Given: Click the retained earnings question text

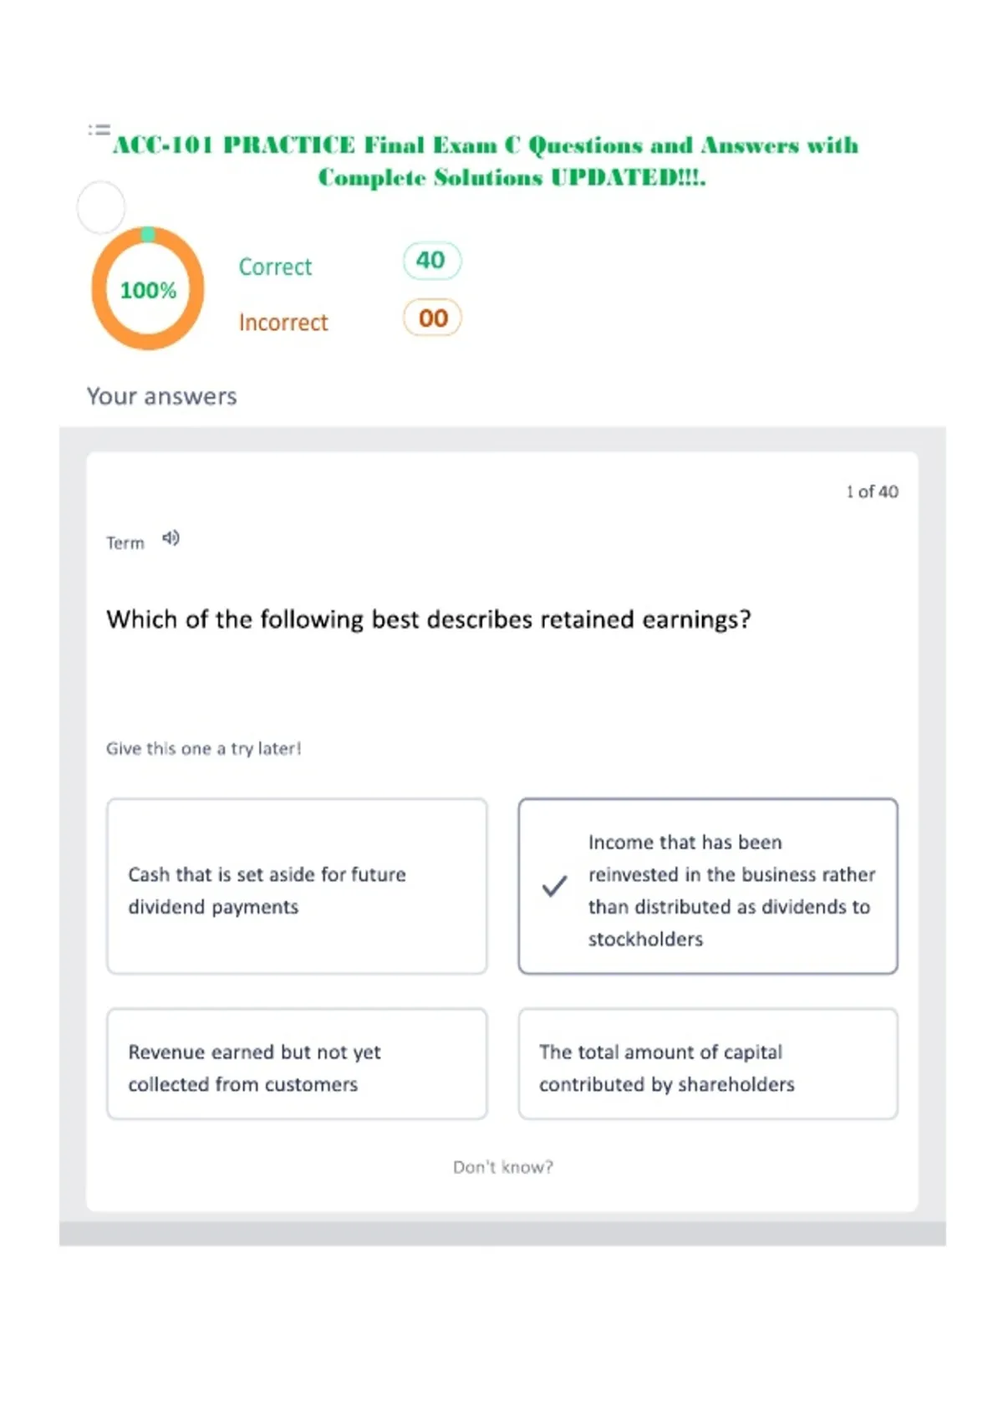Looking at the screenshot, I should (429, 619).
